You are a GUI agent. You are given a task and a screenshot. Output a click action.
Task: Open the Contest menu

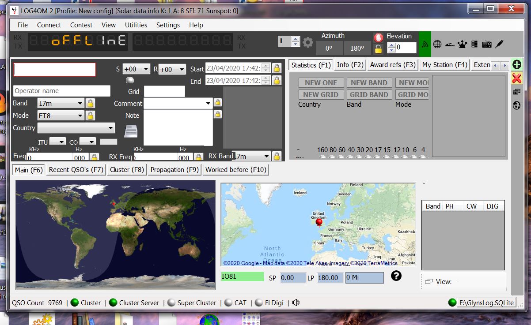(81, 25)
